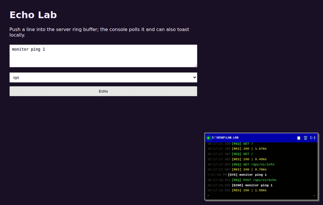Click response line 200 | 0.70ms
Image resolution: width=323 pixels, height=205 pixels.
[x=237, y=170]
